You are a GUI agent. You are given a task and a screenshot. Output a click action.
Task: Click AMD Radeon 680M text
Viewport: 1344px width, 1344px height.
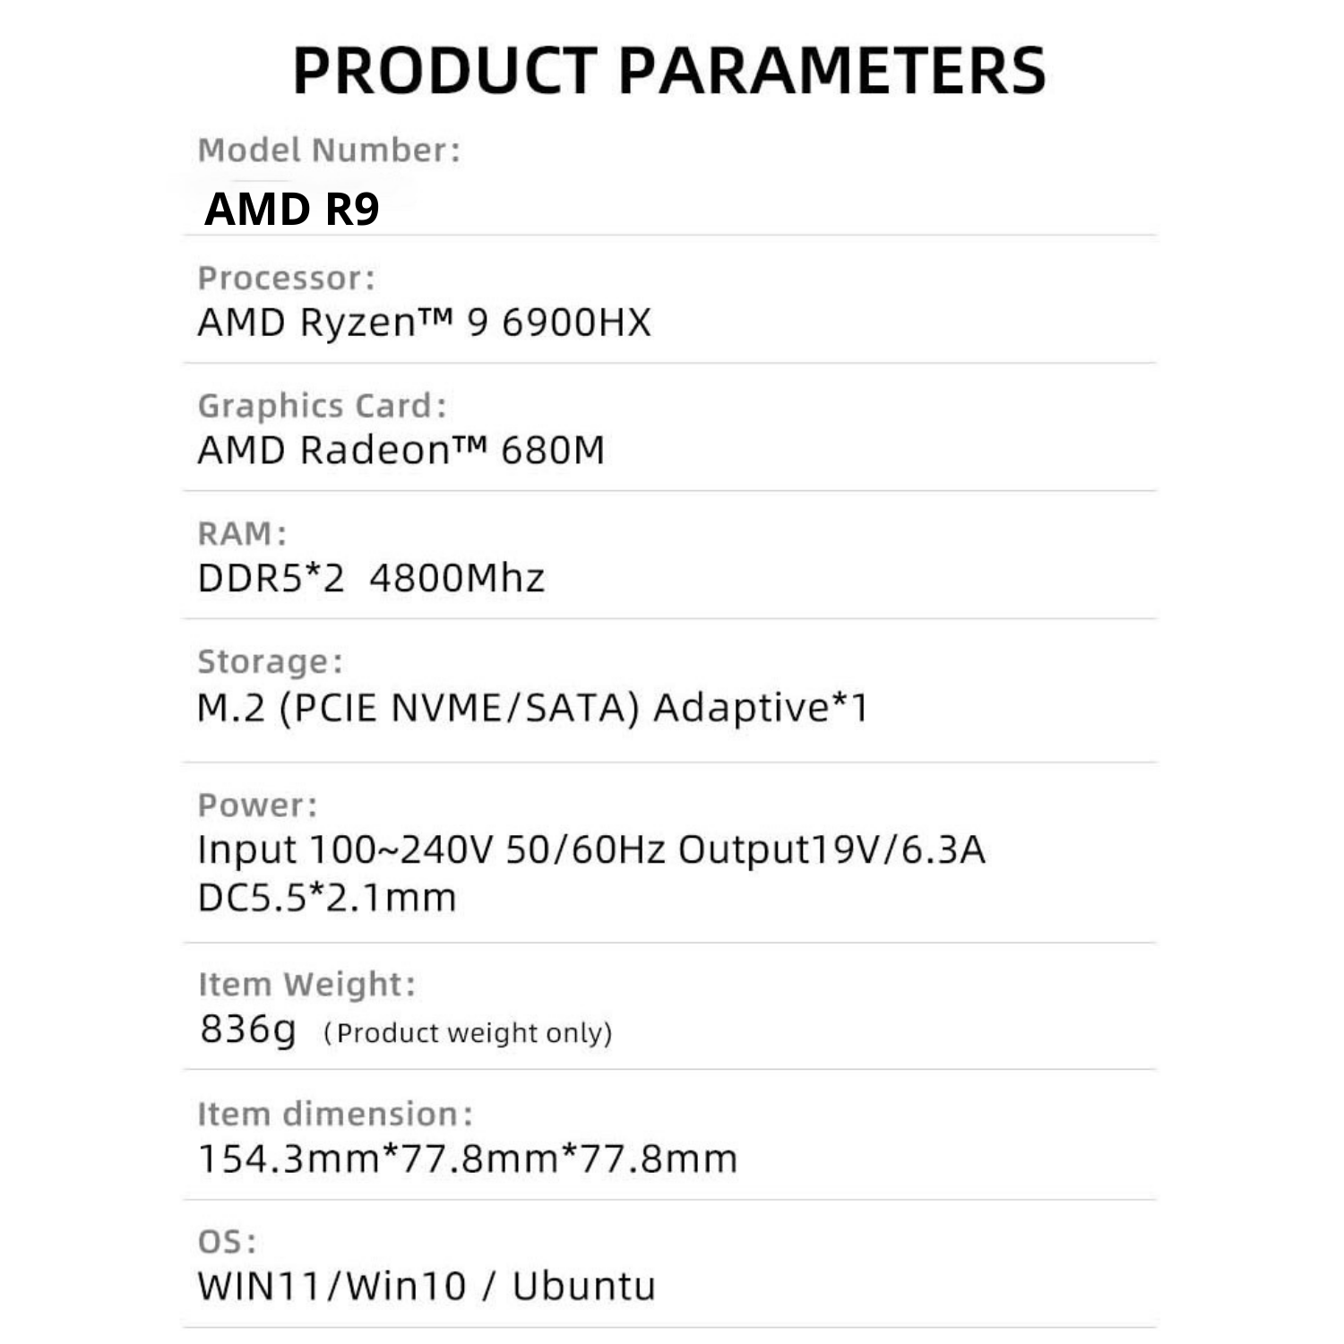[401, 450]
